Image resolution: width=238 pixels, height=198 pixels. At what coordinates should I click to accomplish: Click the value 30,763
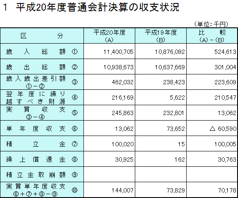click(227, 160)
